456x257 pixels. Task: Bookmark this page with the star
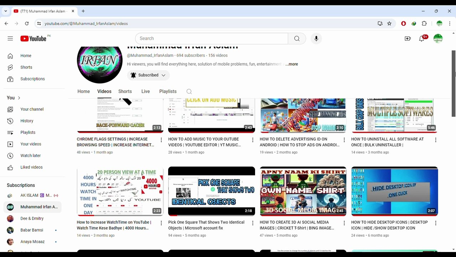389,24
